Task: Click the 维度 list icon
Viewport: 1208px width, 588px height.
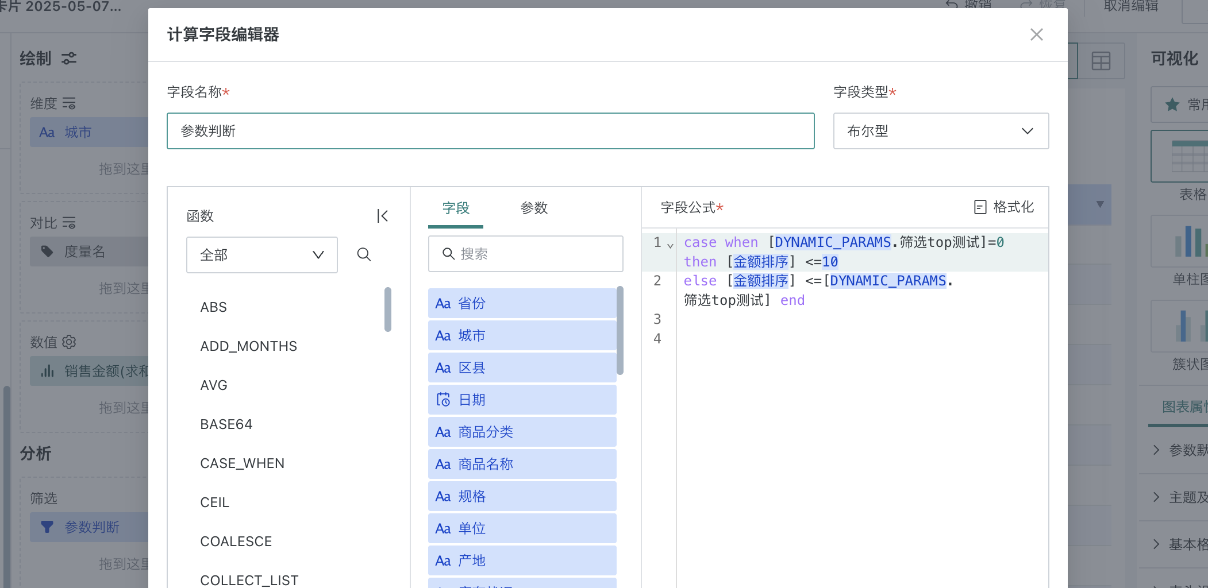Action: (69, 103)
